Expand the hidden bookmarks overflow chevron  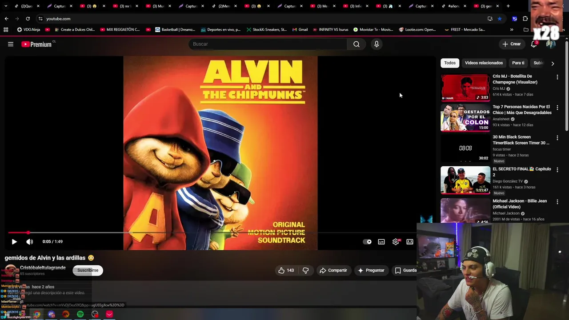512,30
